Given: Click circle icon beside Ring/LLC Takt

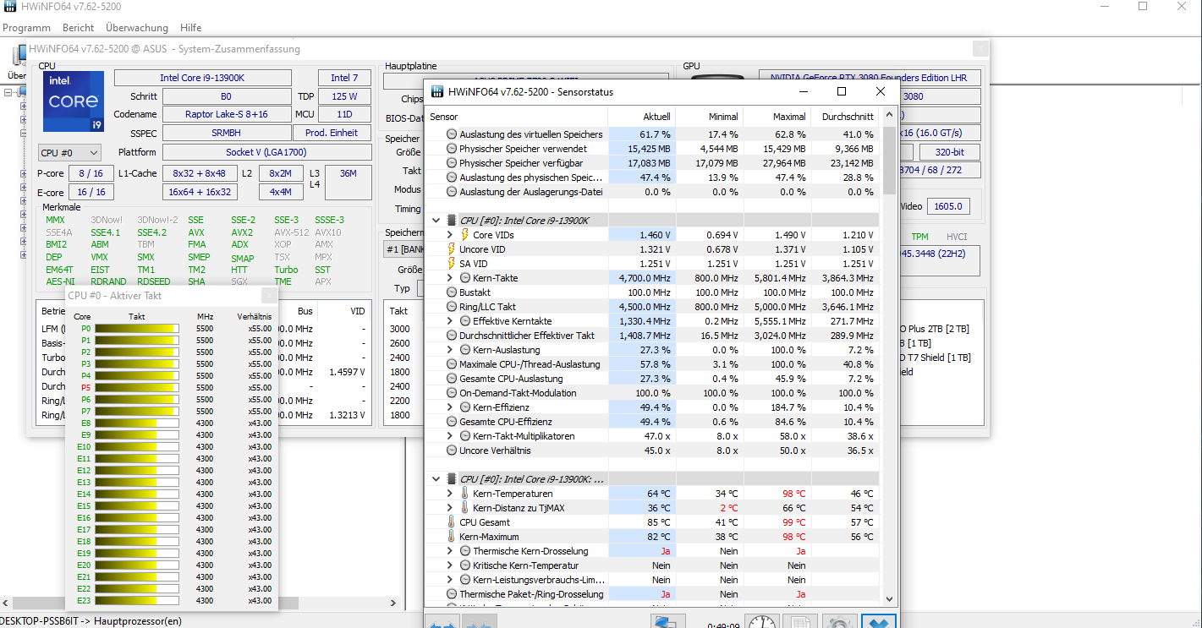Looking at the screenshot, I should pos(452,307).
